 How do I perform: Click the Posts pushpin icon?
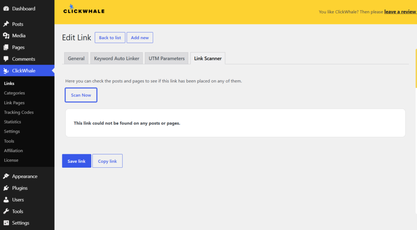point(6,24)
